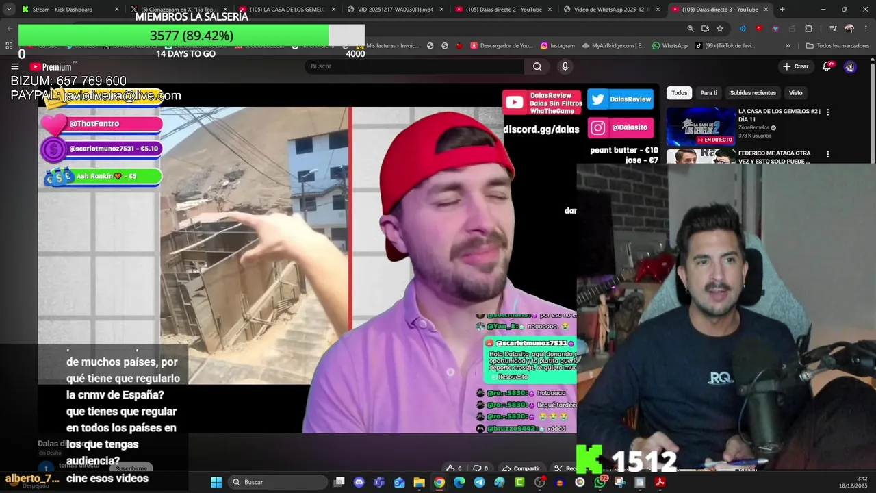Open Descargador de You... bookmark

pos(501,46)
